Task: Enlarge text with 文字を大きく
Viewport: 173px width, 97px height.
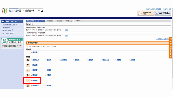Action: (150, 9)
